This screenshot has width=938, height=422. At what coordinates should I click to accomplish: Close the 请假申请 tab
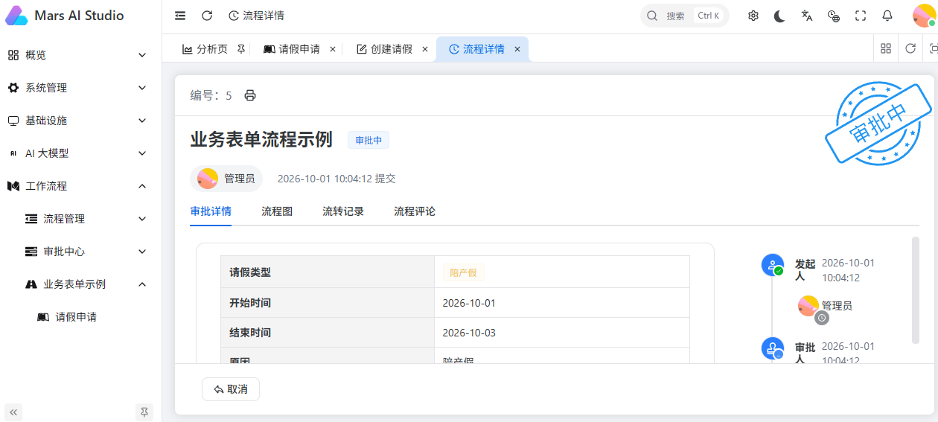333,49
